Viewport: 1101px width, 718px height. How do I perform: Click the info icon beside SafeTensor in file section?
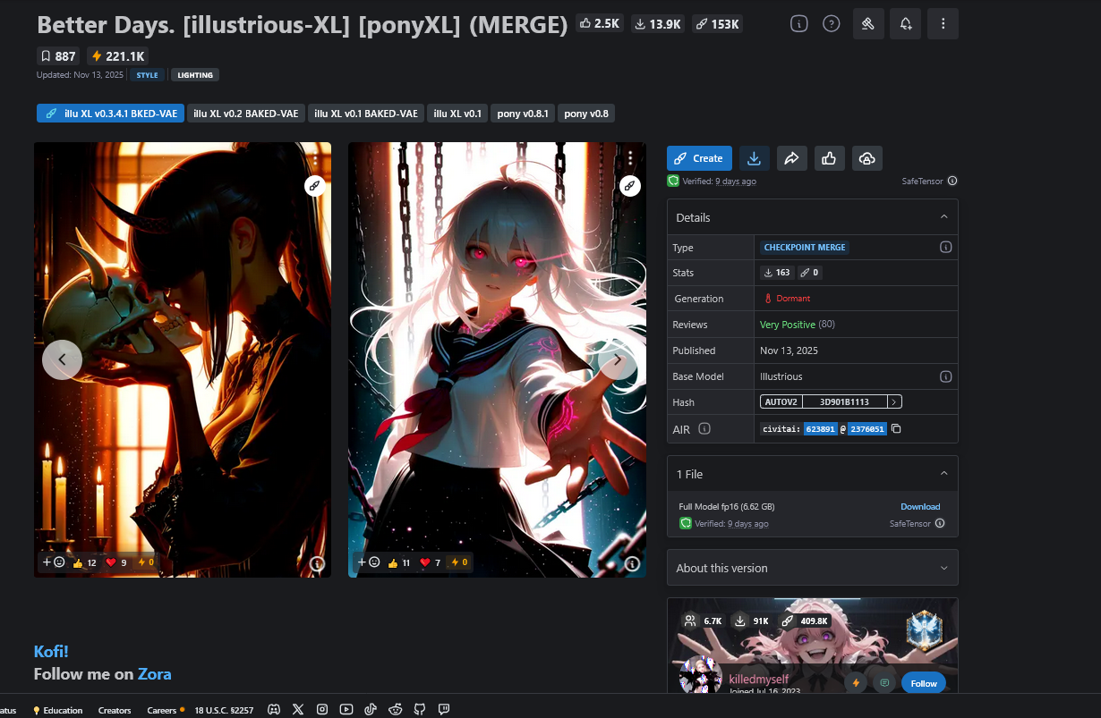[x=940, y=524]
